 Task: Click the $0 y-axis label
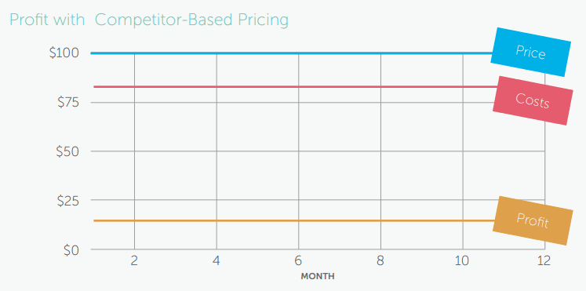pos(71,251)
